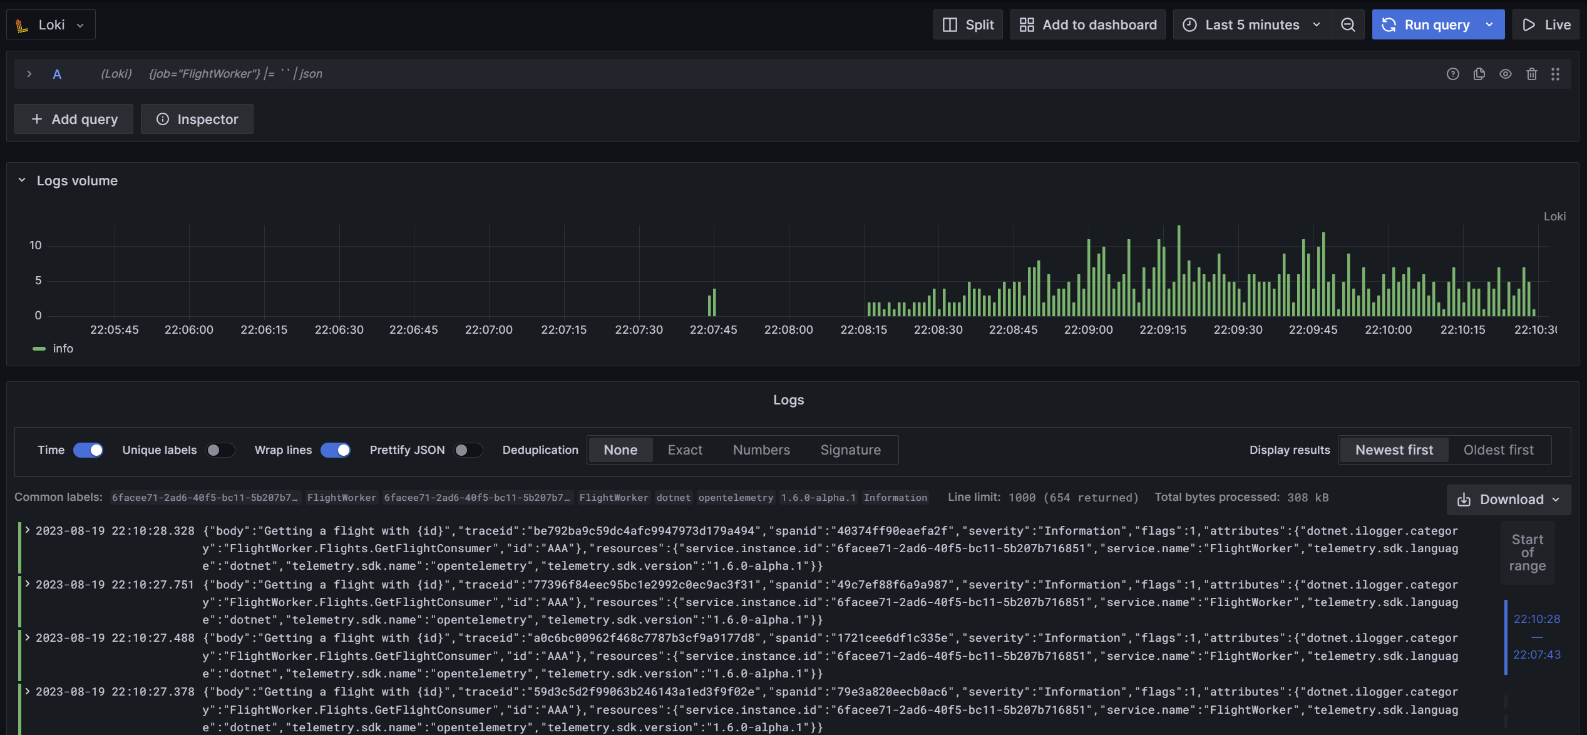The height and width of the screenshot is (735, 1587).
Task: Expand query row A chevron
Action: pyautogui.click(x=29, y=74)
